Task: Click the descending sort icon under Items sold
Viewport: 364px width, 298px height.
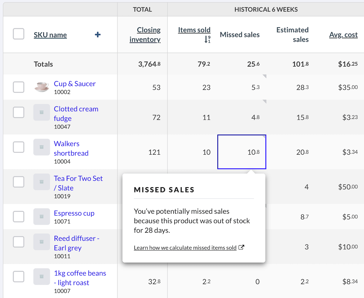Action: (x=207, y=39)
